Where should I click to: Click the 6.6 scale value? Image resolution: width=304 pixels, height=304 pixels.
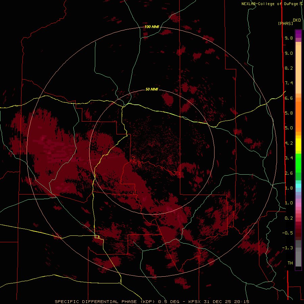(x=289, y=98)
